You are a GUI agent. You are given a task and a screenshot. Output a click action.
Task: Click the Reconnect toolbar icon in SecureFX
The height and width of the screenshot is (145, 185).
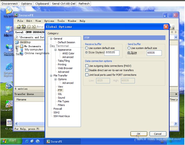pos(28,27)
